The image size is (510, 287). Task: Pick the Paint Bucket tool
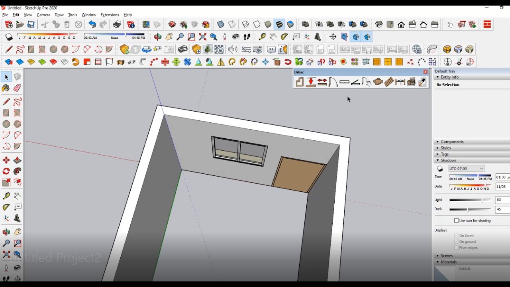(6, 88)
